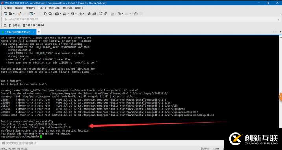Image resolution: width=282 pixels, height=150 pixels.
Task: Click the ssh://192.168.188.101:22 address bar
Action: click(x=140, y=19)
